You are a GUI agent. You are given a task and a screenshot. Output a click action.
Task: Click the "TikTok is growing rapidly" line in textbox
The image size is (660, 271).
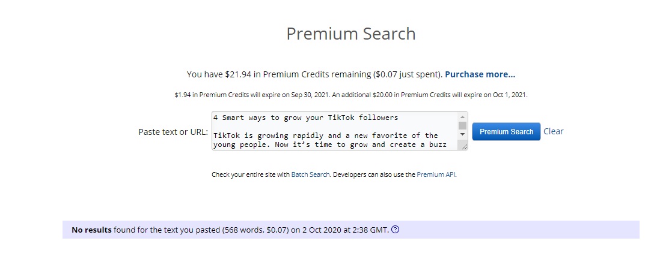tap(325, 135)
